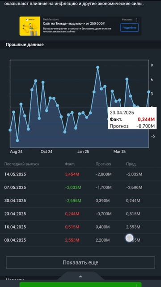
Task: Tap the green banner at the bottom
Action: (x=80, y=284)
